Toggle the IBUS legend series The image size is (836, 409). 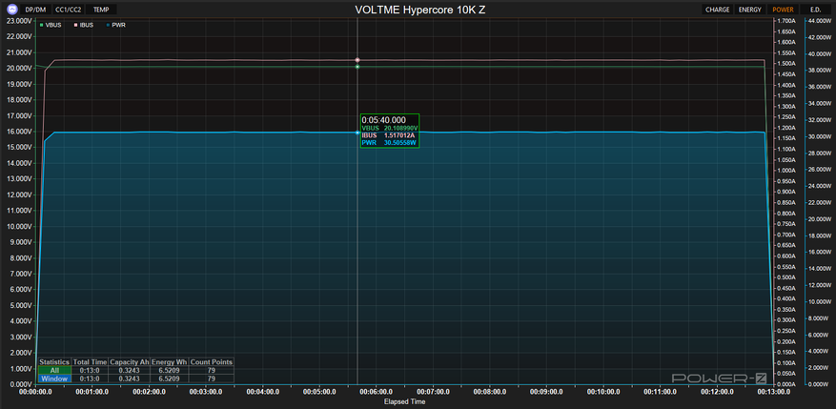tap(83, 25)
